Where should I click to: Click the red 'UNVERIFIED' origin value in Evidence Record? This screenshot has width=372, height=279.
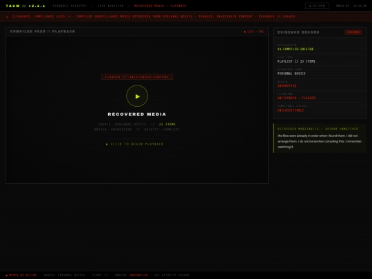point(287,85)
